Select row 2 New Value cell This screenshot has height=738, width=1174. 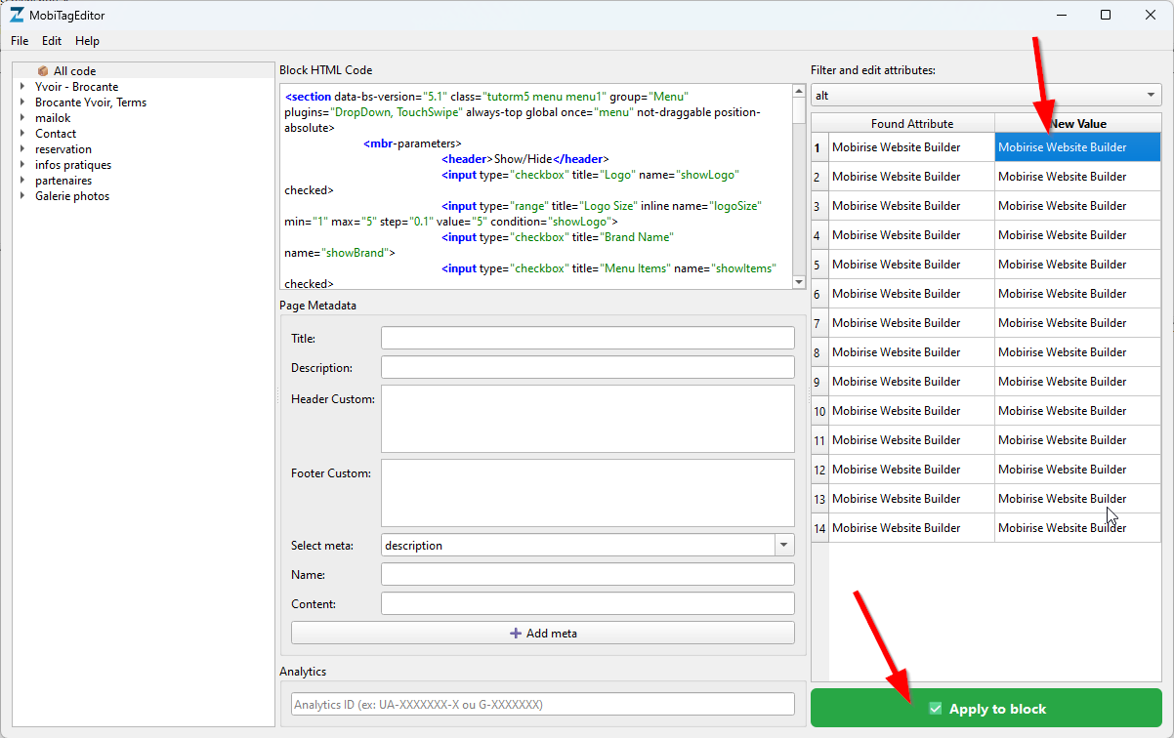point(1078,177)
